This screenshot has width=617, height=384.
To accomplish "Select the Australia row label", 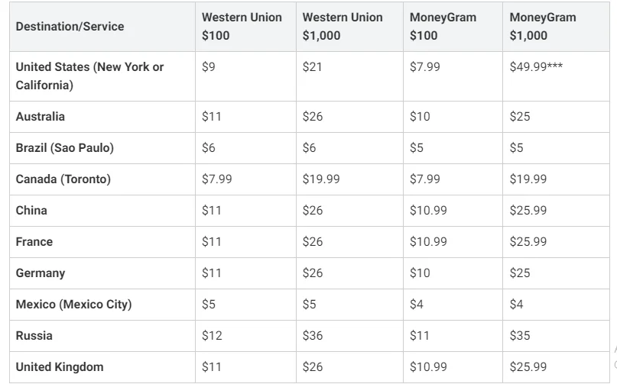I will (40, 117).
